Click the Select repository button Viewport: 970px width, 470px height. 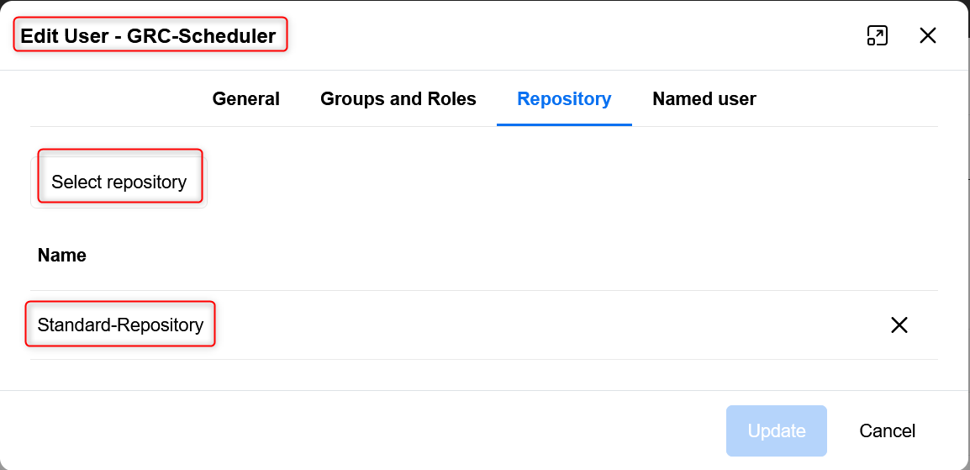tap(119, 182)
